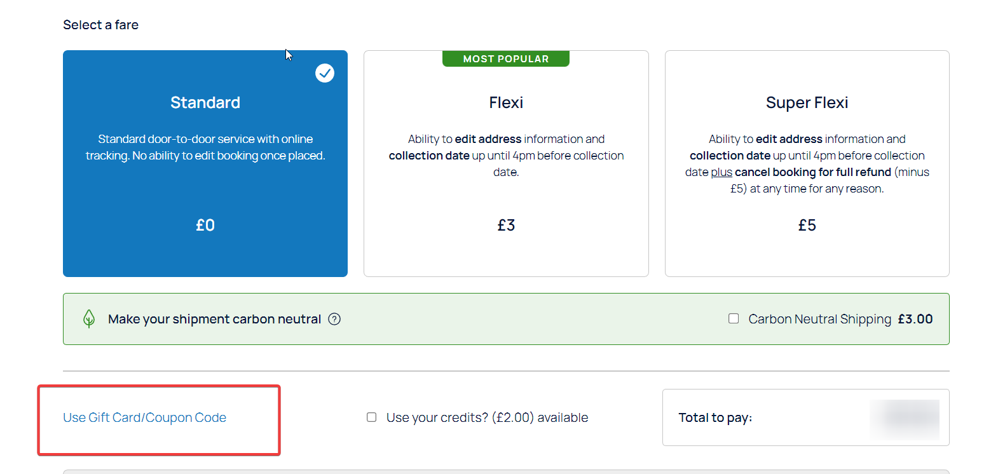
Task: Click the £0 price on Standard card
Action: (x=205, y=225)
